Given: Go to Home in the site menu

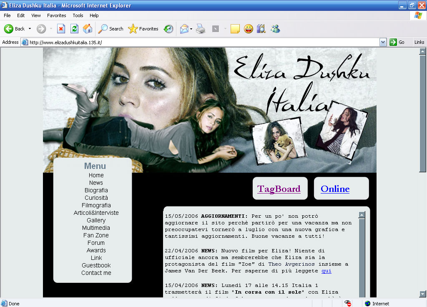Looking at the screenshot, I should click(x=96, y=175).
